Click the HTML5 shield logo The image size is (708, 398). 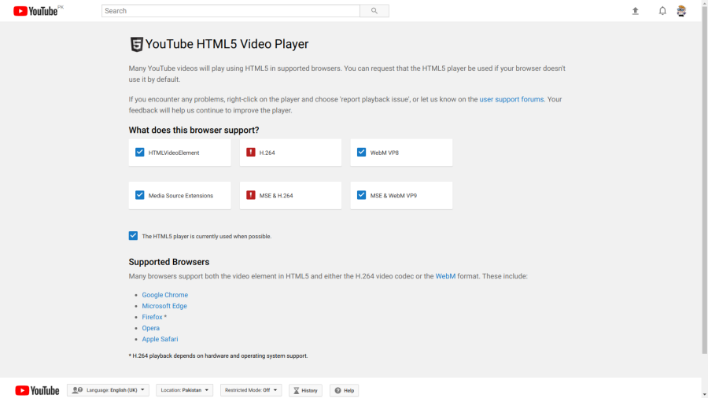136,44
